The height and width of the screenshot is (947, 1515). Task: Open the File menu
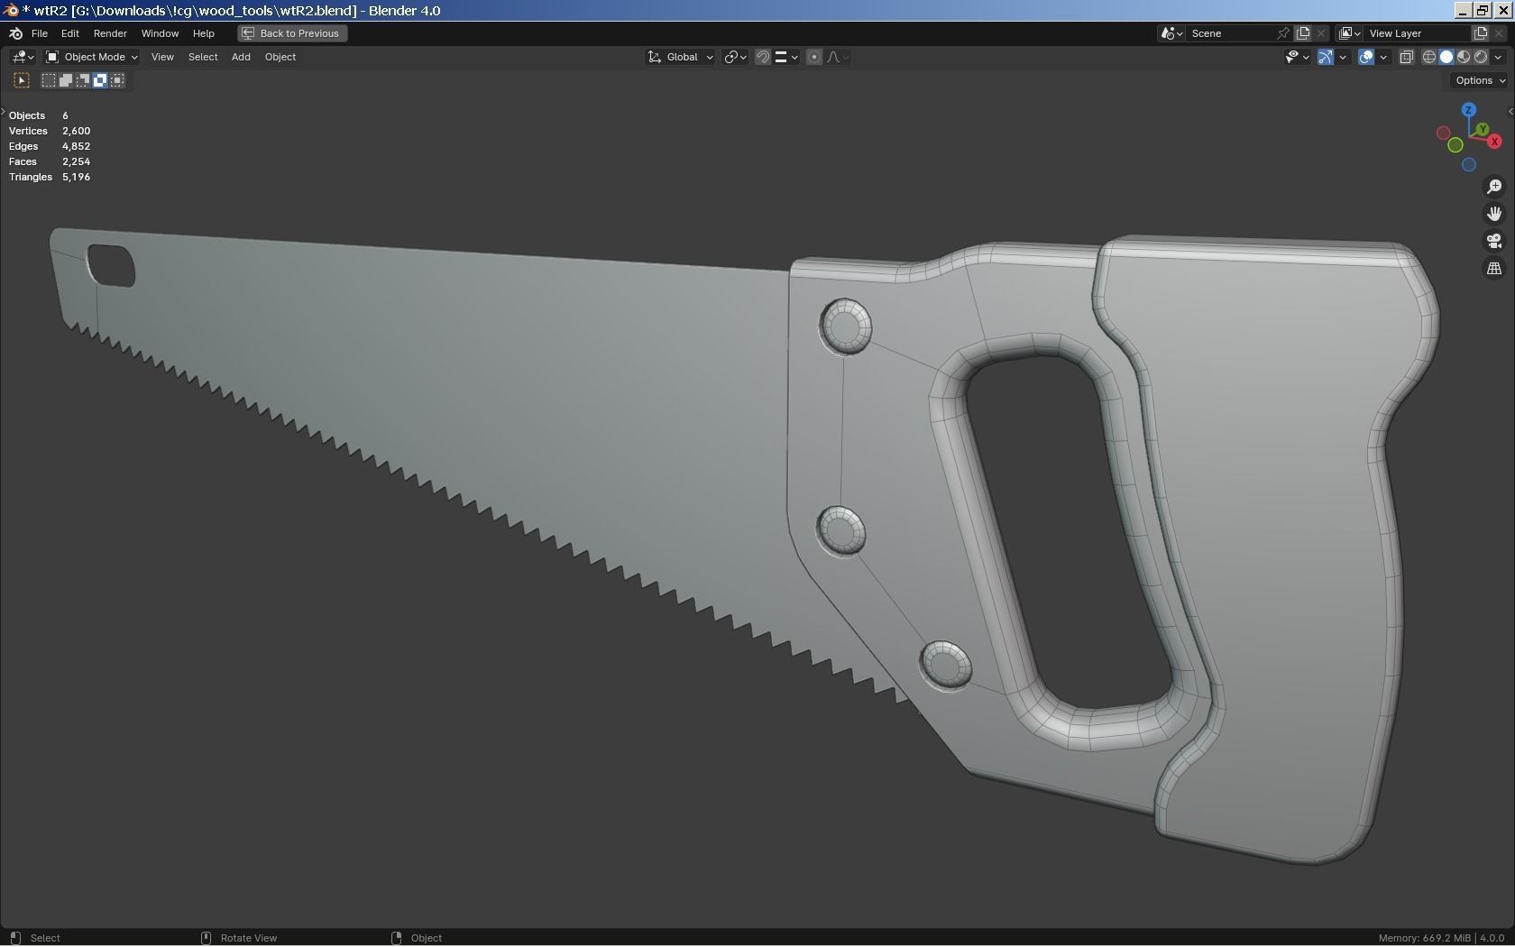[x=40, y=33]
